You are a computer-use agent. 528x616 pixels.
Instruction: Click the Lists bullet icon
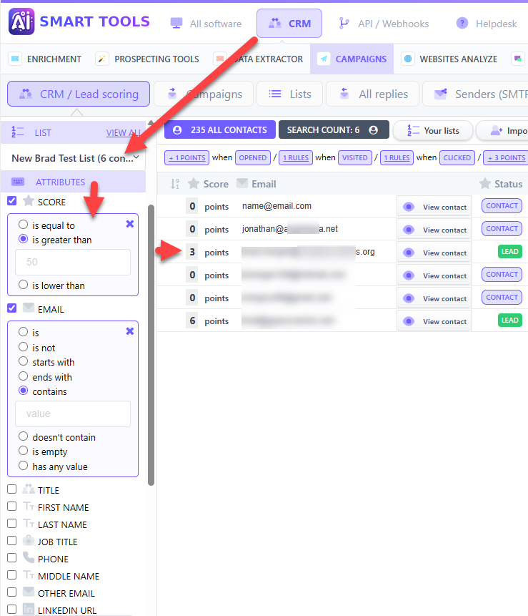tap(274, 94)
